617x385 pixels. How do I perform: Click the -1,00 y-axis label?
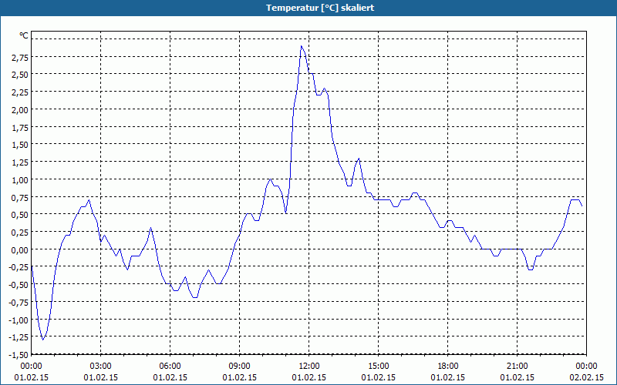19,320
